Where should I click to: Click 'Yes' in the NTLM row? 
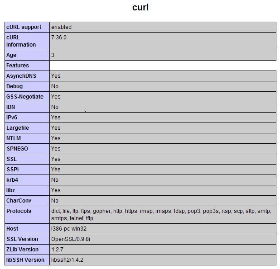tap(56, 138)
